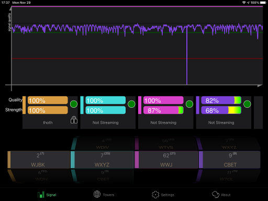Tap the signal quality axis label
The image size is (268, 201).
coord(9,22)
